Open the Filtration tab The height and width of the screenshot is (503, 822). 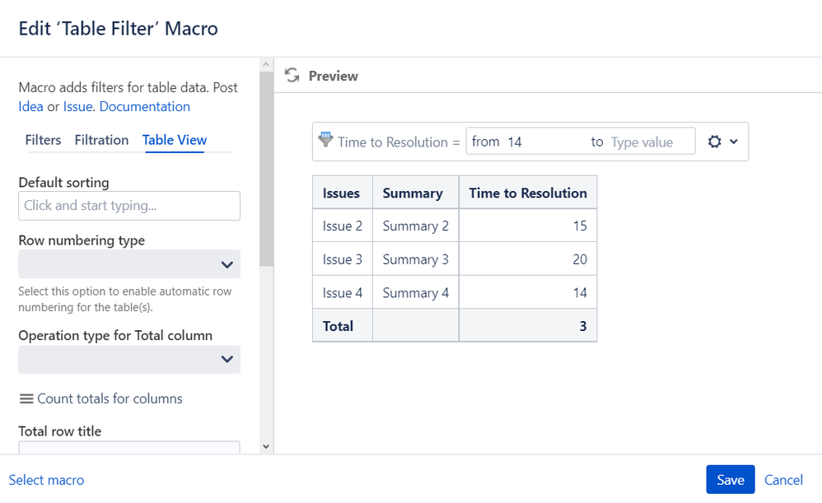pyautogui.click(x=101, y=140)
